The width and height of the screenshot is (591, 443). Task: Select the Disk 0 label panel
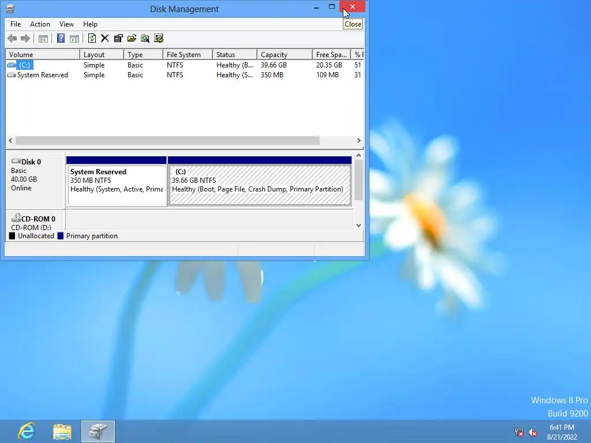[35, 181]
